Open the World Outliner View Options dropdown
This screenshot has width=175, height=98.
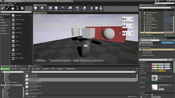pos(169,35)
